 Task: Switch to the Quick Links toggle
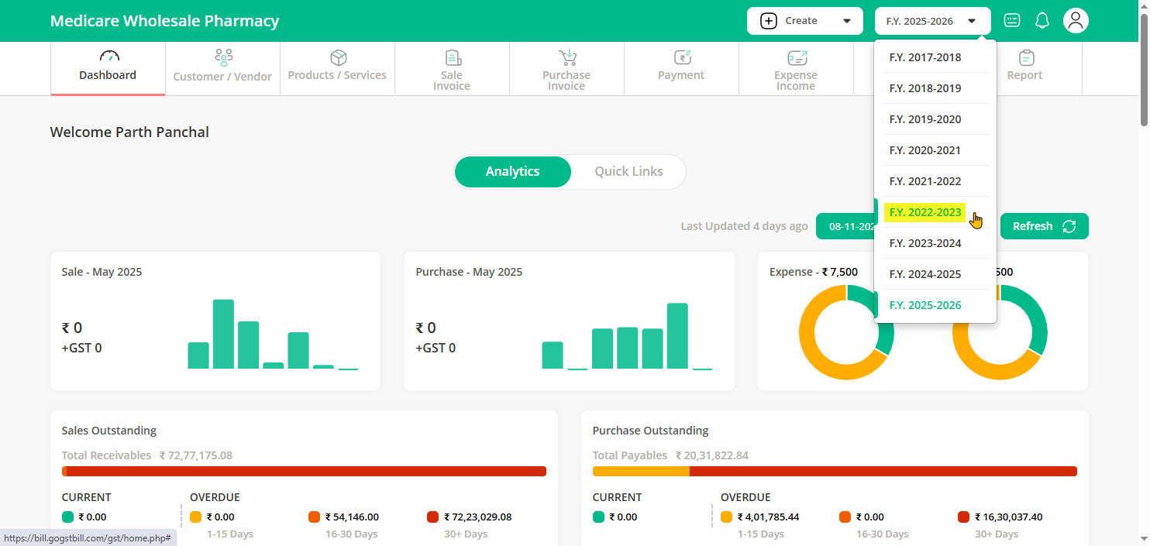point(628,171)
